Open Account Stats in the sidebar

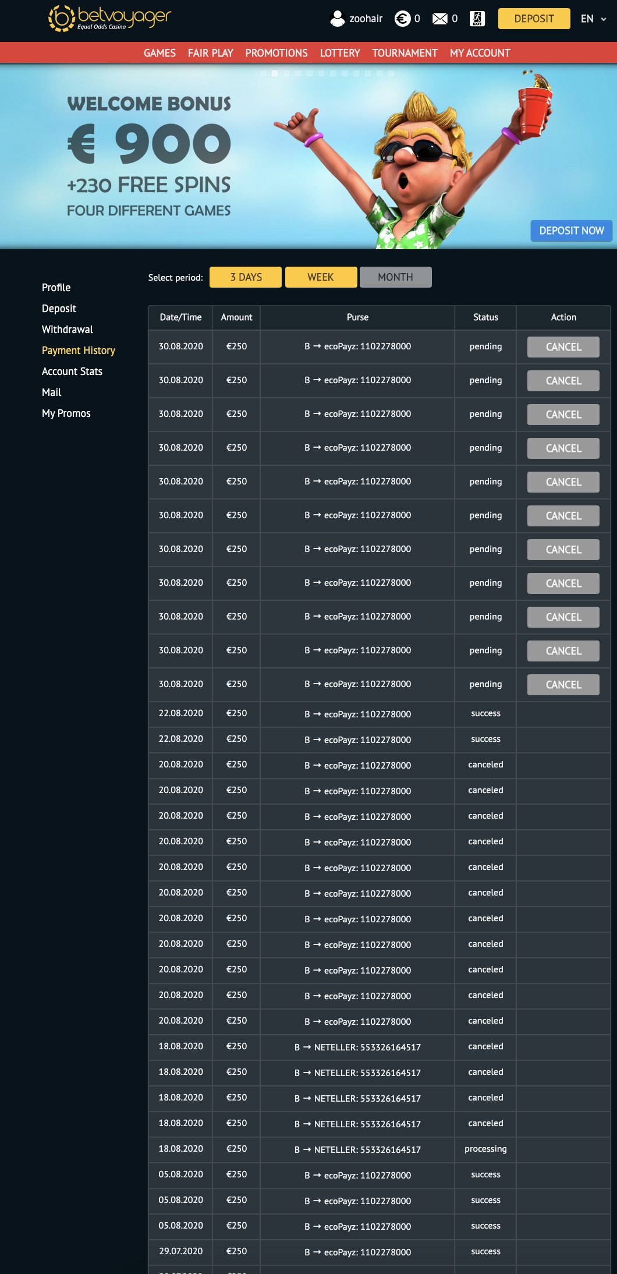coord(72,371)
